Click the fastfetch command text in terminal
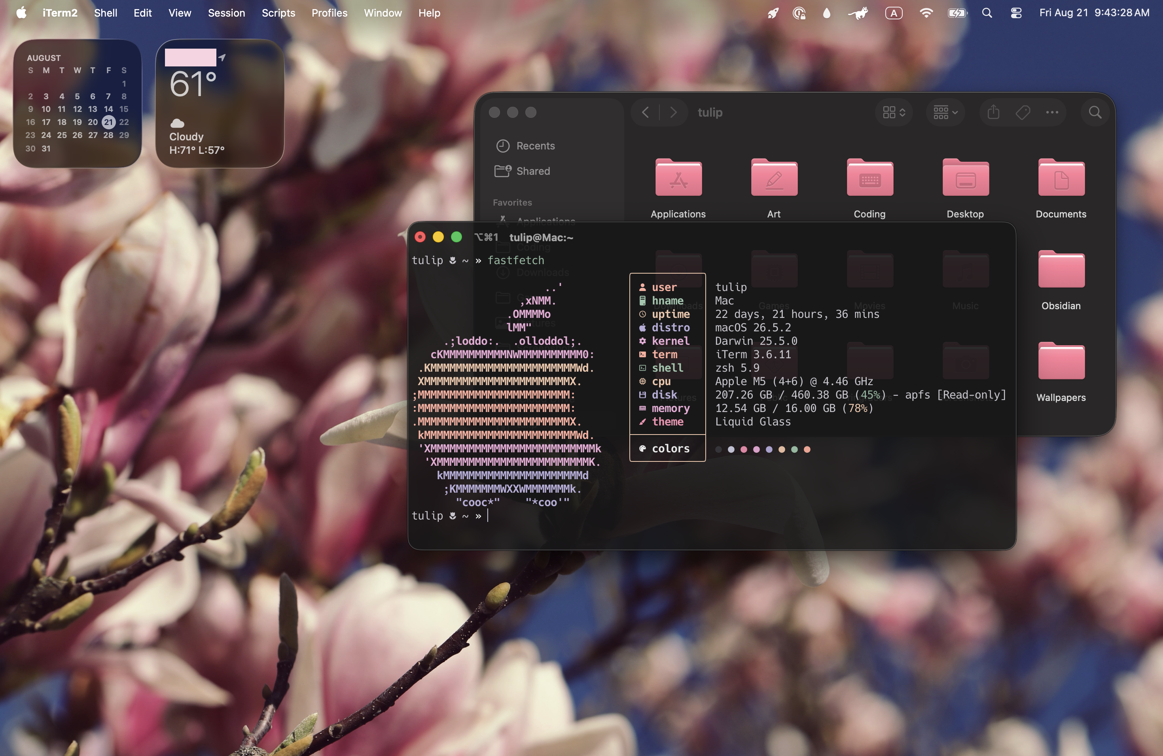The height and width of the screenshot is (756, 1163). [515, 260]
